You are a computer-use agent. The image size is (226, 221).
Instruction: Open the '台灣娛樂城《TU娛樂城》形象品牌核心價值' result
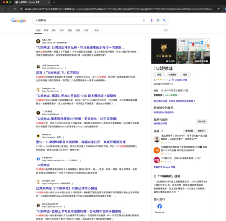[x=67, y=188]
